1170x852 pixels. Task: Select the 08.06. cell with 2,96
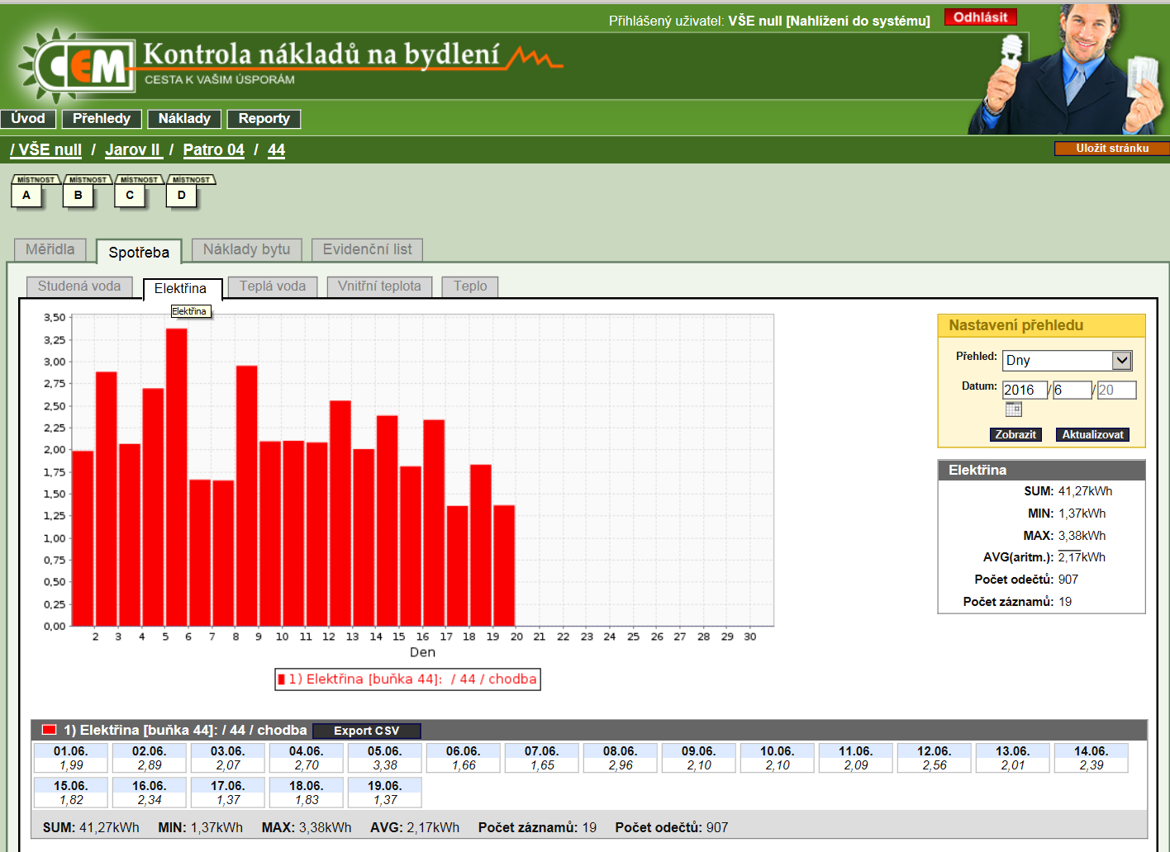coord(621,758)
